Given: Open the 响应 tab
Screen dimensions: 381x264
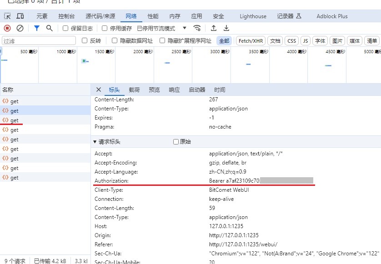Looking at the screenshot, I should click(x=174, y=90).
